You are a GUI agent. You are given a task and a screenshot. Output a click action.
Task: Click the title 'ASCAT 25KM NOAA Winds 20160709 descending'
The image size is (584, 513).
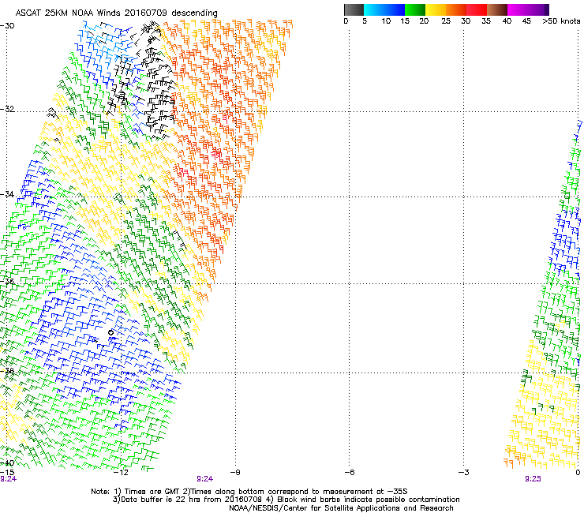point(116,13)
